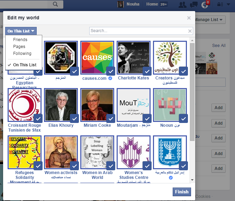Toggle checkmark on Nooun tile

point(183,118)
